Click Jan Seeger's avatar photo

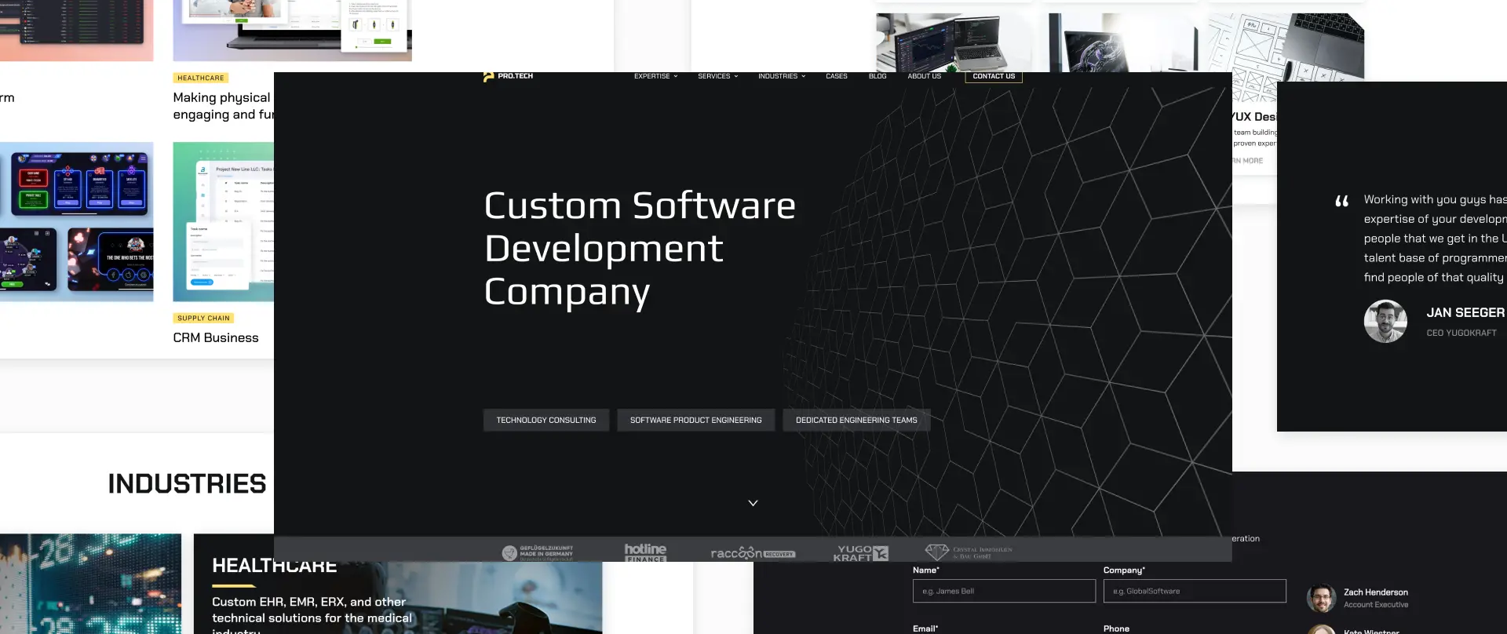[1385, 321]
